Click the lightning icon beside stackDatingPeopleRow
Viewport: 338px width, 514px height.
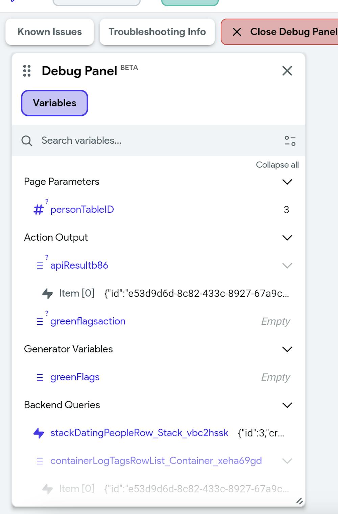click(x=39, y=433)
